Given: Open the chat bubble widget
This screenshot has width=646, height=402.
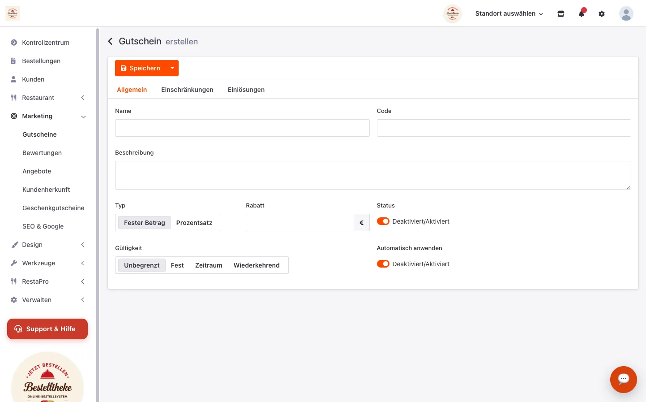Looking at the screenshot, I should (x=623, y=379).
